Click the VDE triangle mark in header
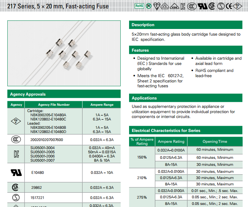This screenshot has height=207, width=248. 174,6
